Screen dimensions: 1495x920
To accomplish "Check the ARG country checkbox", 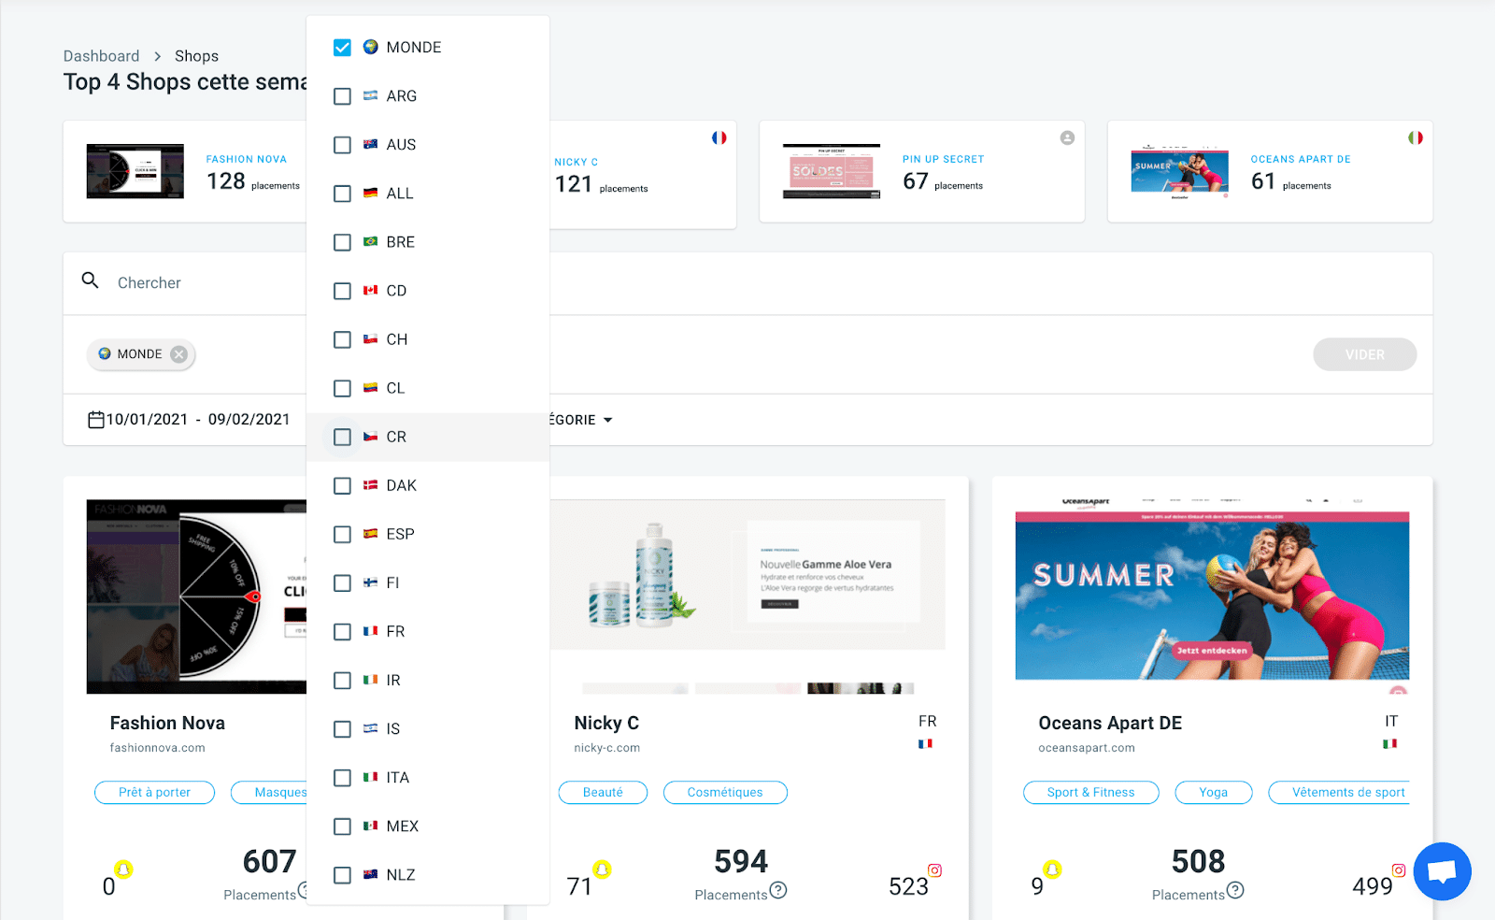I will tap(343, 96).
